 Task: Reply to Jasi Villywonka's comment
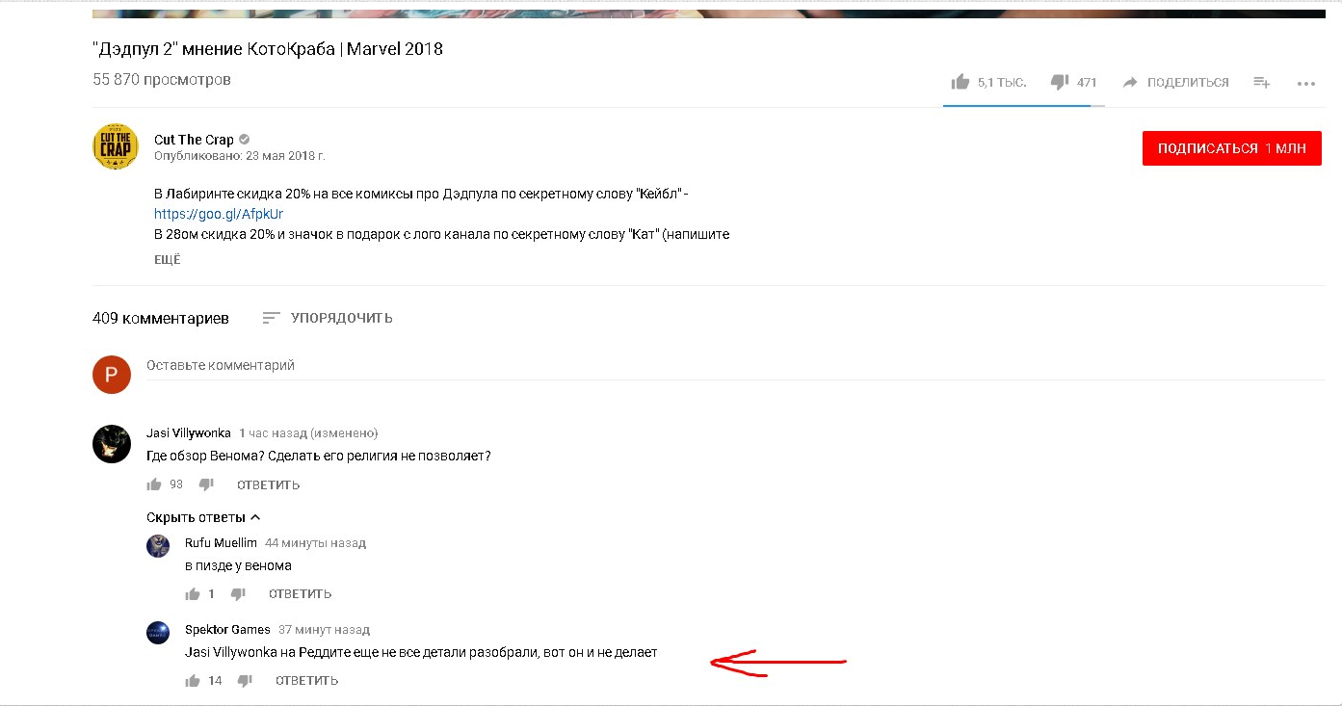click(x=268, y=484)
